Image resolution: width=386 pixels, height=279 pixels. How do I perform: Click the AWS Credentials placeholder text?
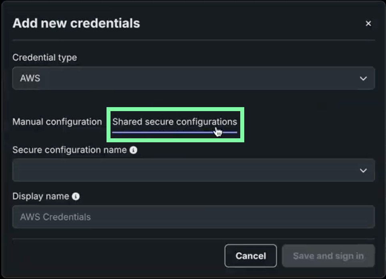[x=55, y=217]
